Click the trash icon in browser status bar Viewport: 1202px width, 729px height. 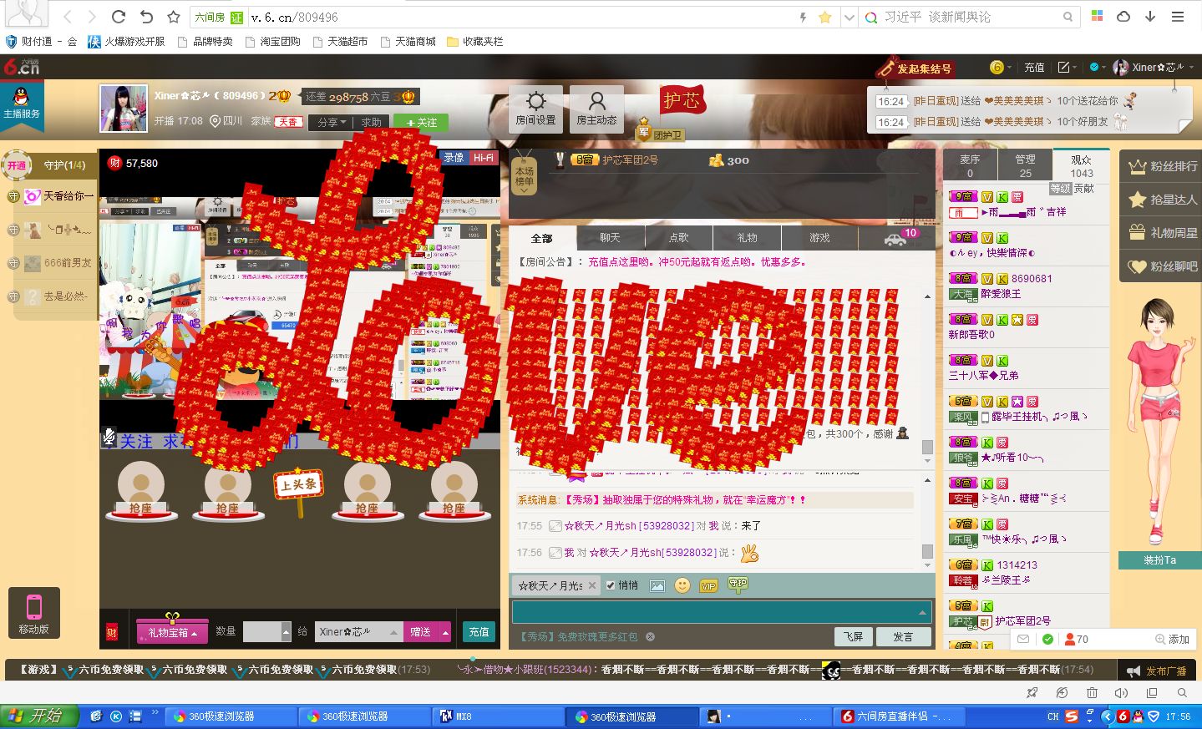1092,693
